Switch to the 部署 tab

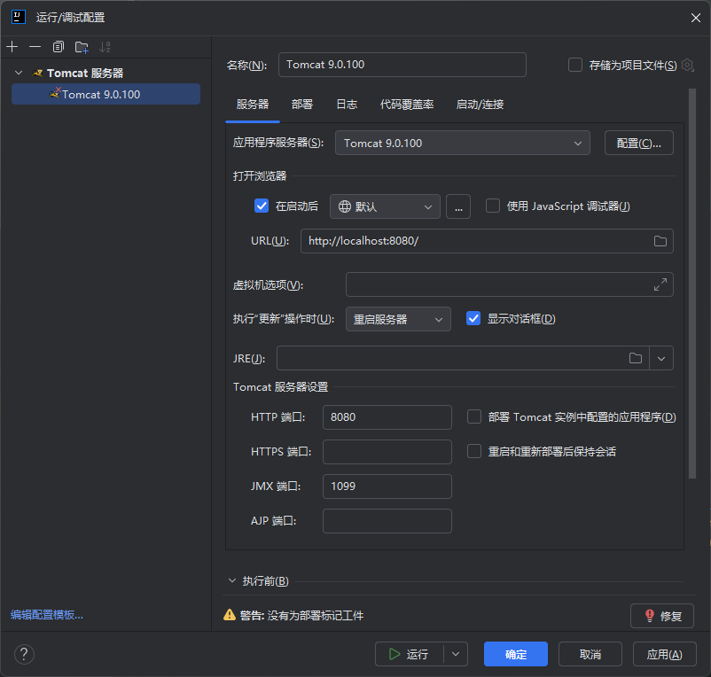[x=302, y=105]
